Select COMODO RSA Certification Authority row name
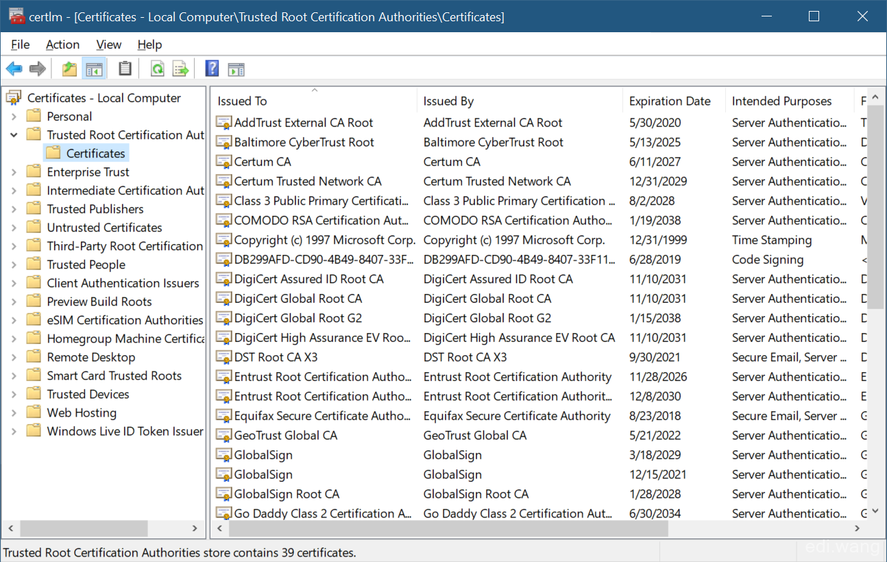The width and height of the screenshot is (887, 562). pyautogui.click(x=323, y=221)
